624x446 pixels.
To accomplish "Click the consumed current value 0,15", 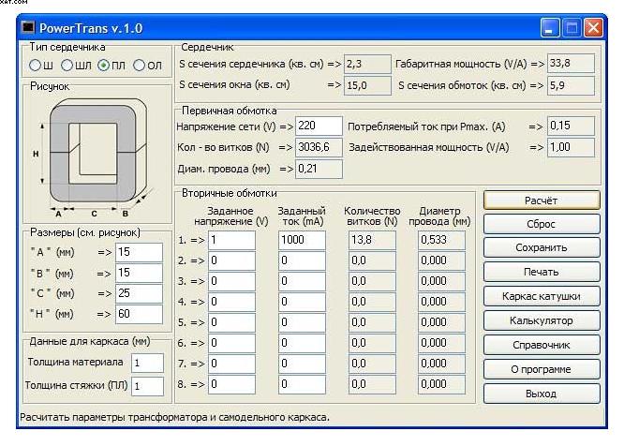I will pyautogui.click(x=572, y=126).
